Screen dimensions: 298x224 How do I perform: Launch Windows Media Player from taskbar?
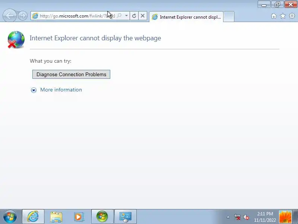(x=79, y=217)
